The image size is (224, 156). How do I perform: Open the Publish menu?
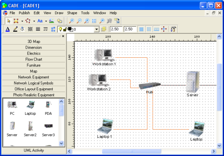[x=24, y=13]
